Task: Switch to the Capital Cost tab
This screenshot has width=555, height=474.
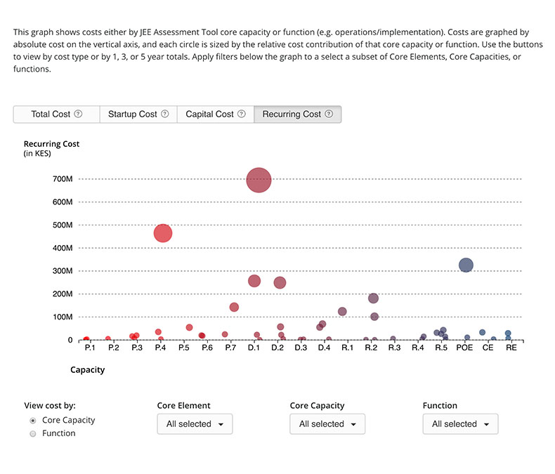Action: click(216, 114)
